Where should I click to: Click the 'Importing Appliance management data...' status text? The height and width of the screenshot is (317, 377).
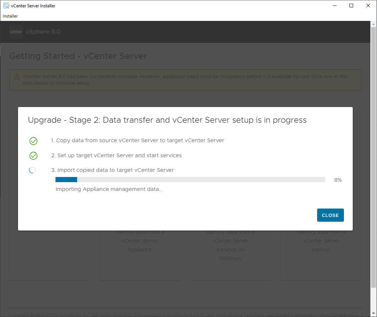click(109, 189)
